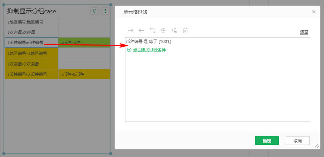Screen dimensions: 324x157
Task: Click the insert condition at bottom icon
Action: 174,31
